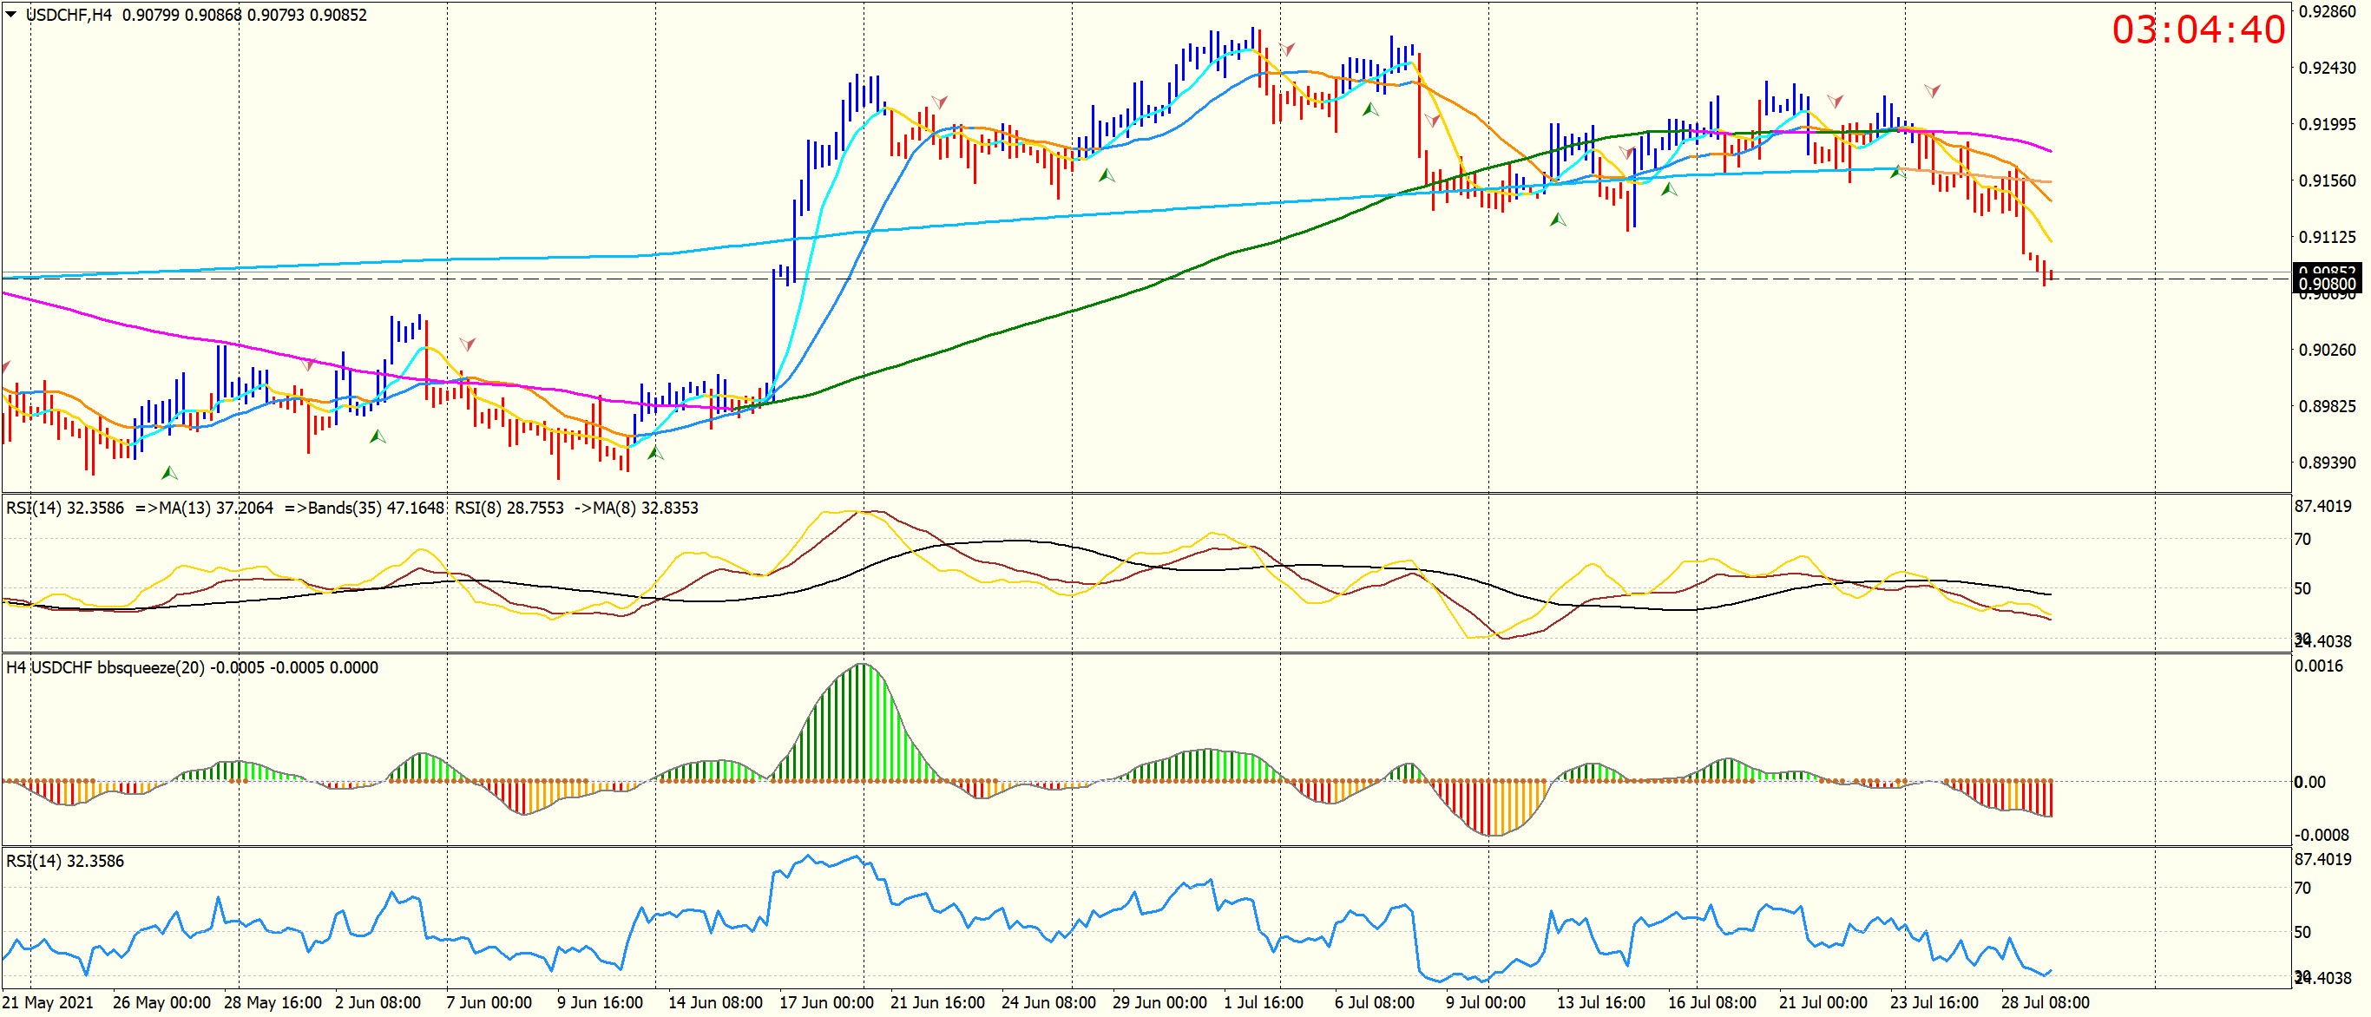Select the 0.90800 black price label
Viewport: 2371px width, 1017px height.
(2326, 285)
